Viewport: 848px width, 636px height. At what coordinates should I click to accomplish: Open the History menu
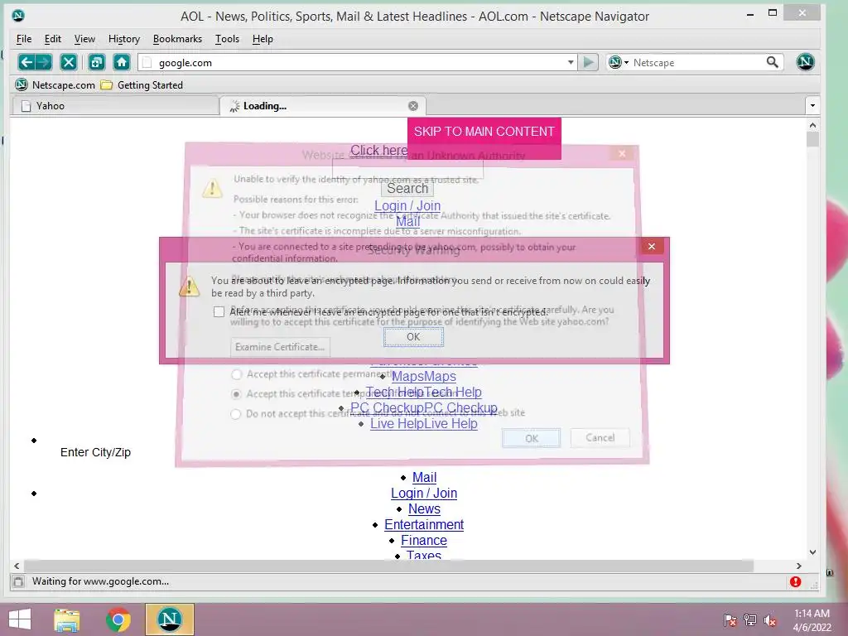[124, 39]
